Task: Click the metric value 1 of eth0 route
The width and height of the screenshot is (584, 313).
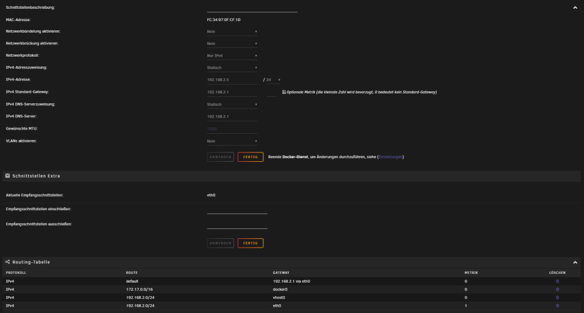Action: pyautogui.click(x=465, y=306)
